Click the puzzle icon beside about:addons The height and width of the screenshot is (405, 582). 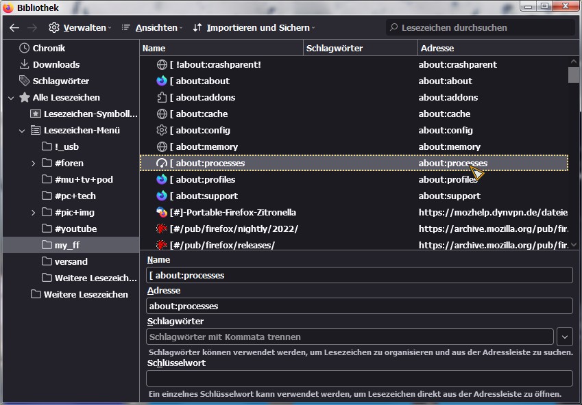pos(162,97)
